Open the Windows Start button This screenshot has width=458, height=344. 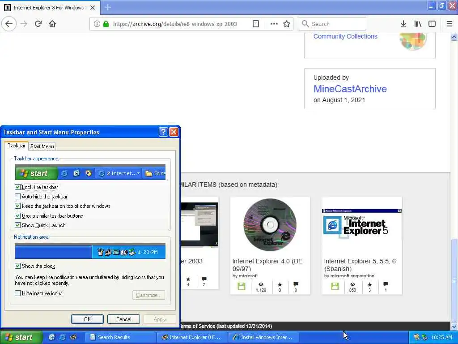point(21,337)
